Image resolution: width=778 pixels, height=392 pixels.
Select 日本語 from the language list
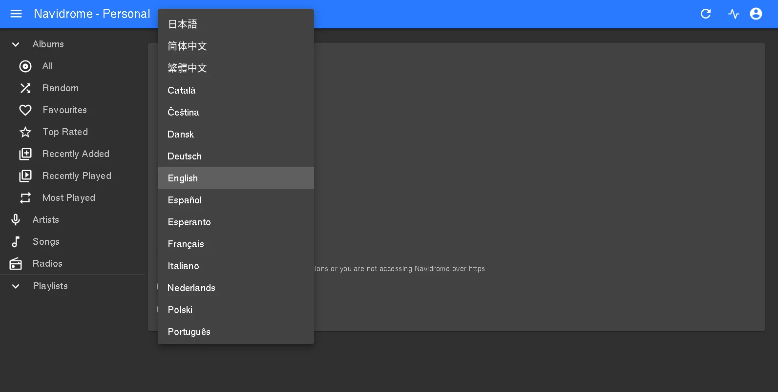[x=236, y=24]
